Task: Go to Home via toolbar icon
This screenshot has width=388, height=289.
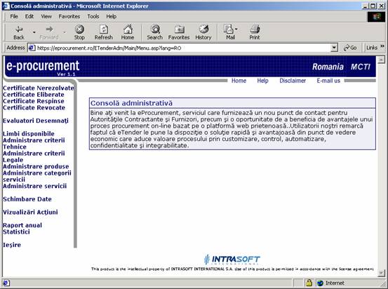Action: tap(128, 29)
